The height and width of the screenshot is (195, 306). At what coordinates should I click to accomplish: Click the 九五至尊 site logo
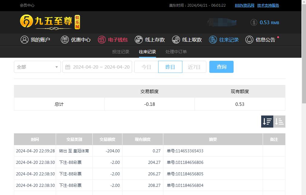[x=50, y=22]
